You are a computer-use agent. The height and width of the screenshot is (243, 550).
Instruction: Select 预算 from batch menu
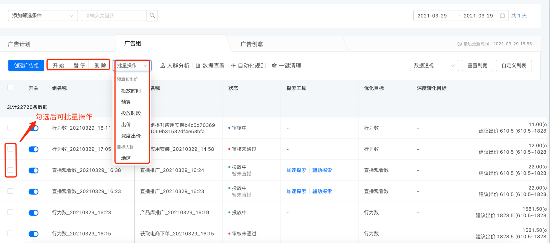click(126, 102)
